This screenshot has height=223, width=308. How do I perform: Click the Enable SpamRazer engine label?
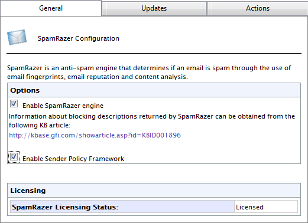pyautogui.click(x=63, y=106)
